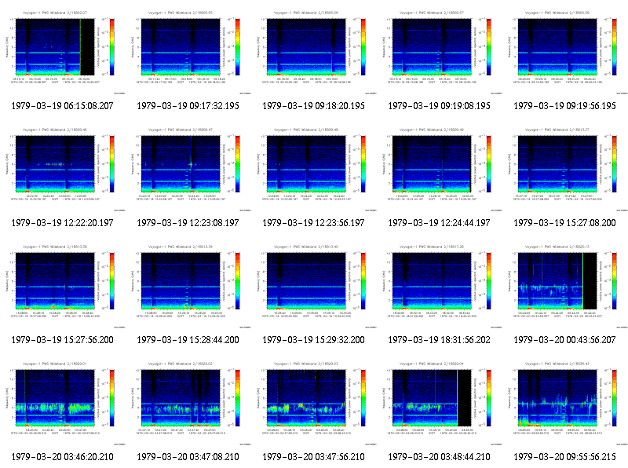This screenshot has height=468, width=628.
Task: Click caption text 1979-03-19 09:17:32.195
Action: point(188,106)
